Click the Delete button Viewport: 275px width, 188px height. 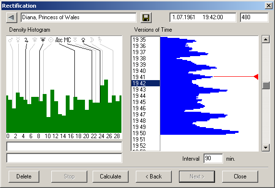pos(24,176)
